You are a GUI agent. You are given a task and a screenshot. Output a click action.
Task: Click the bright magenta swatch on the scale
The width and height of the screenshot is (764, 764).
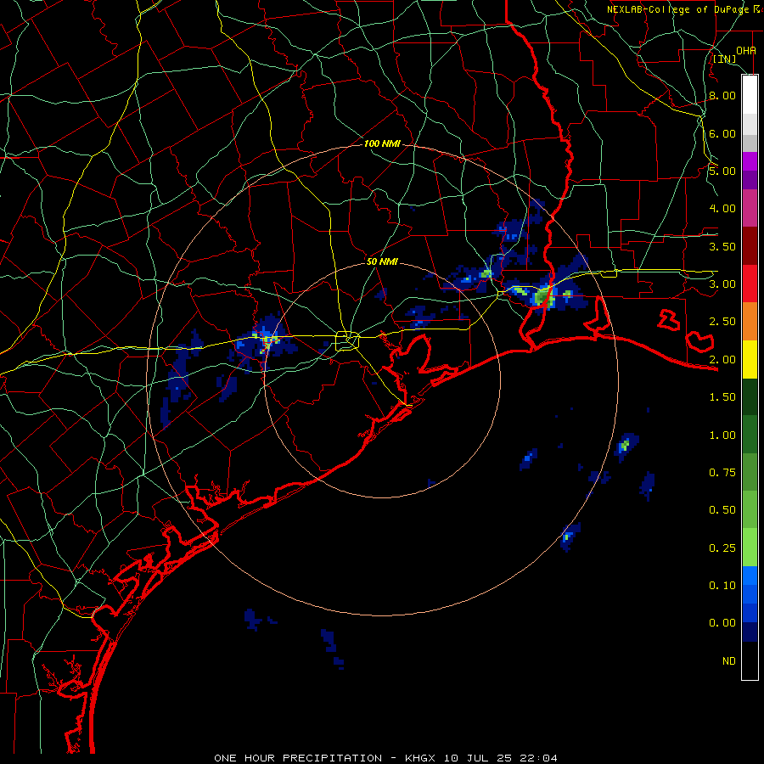(x=750, y=161)
